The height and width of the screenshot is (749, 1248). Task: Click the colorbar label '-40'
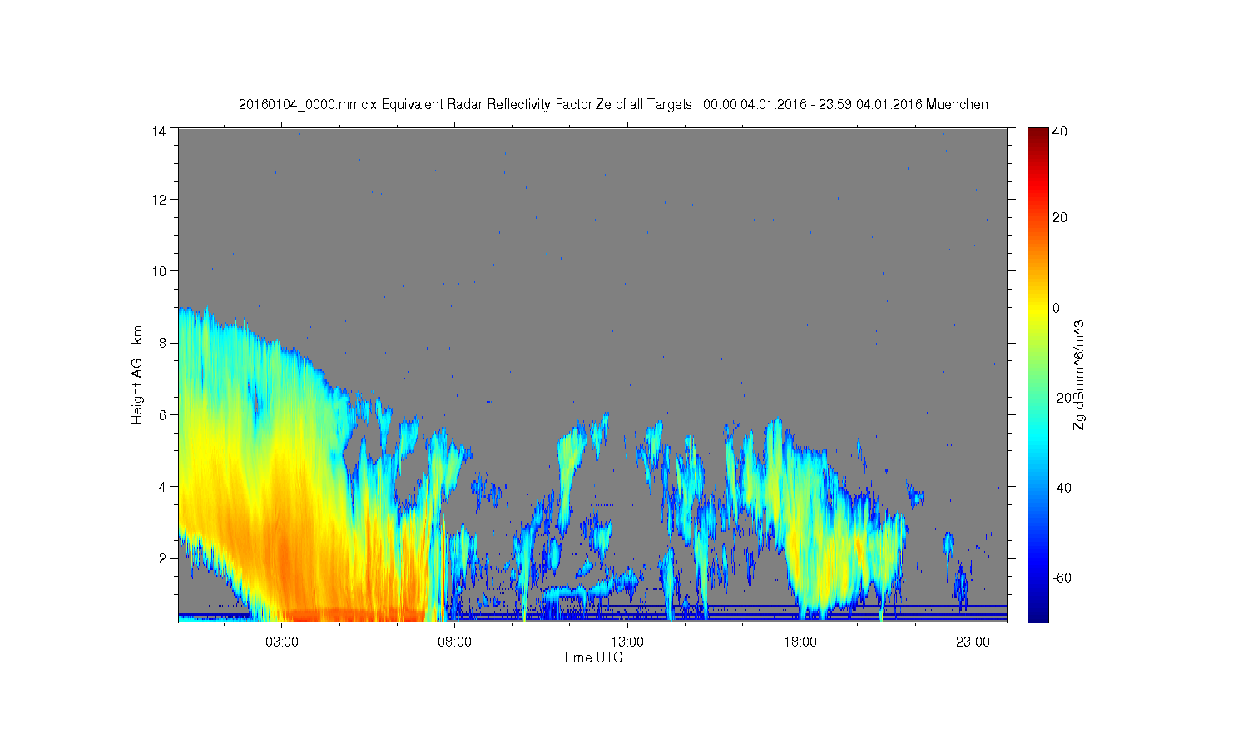(x=1062, y=488)
